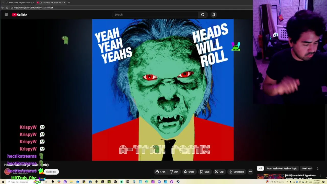327x184 pixels.
Task: Open Steam from the taskbar
Action: (178, 182)
